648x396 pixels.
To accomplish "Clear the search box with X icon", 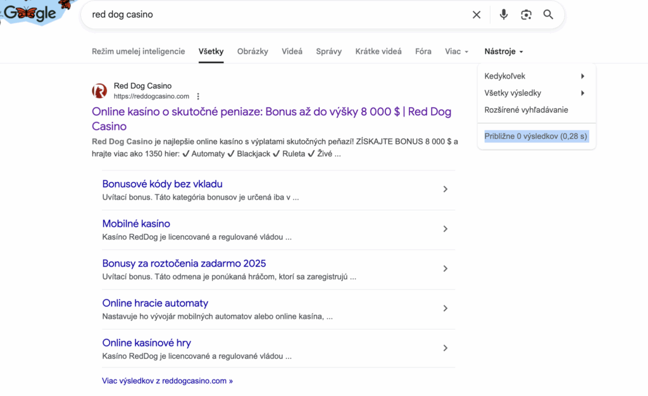I will 477,15.
